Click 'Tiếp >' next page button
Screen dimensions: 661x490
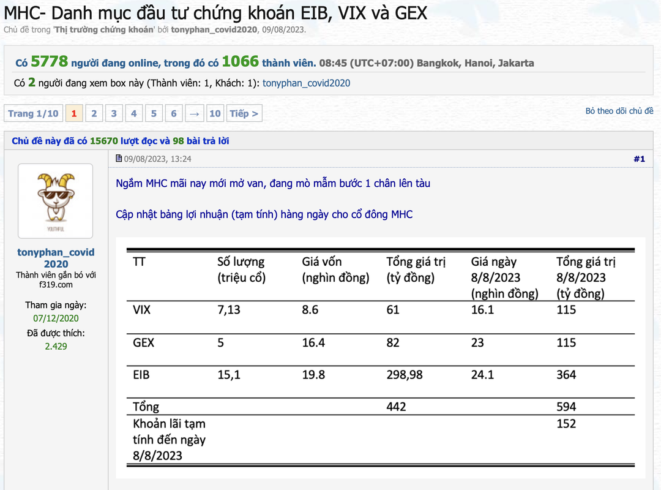point(244,113)
